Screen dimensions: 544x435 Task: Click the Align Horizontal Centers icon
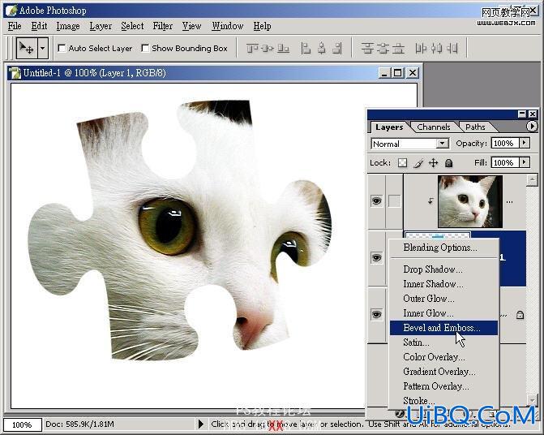(x=322, y=48)
